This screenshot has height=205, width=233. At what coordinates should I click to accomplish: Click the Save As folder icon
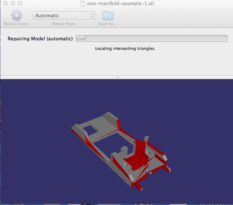[x=108, y=15]
